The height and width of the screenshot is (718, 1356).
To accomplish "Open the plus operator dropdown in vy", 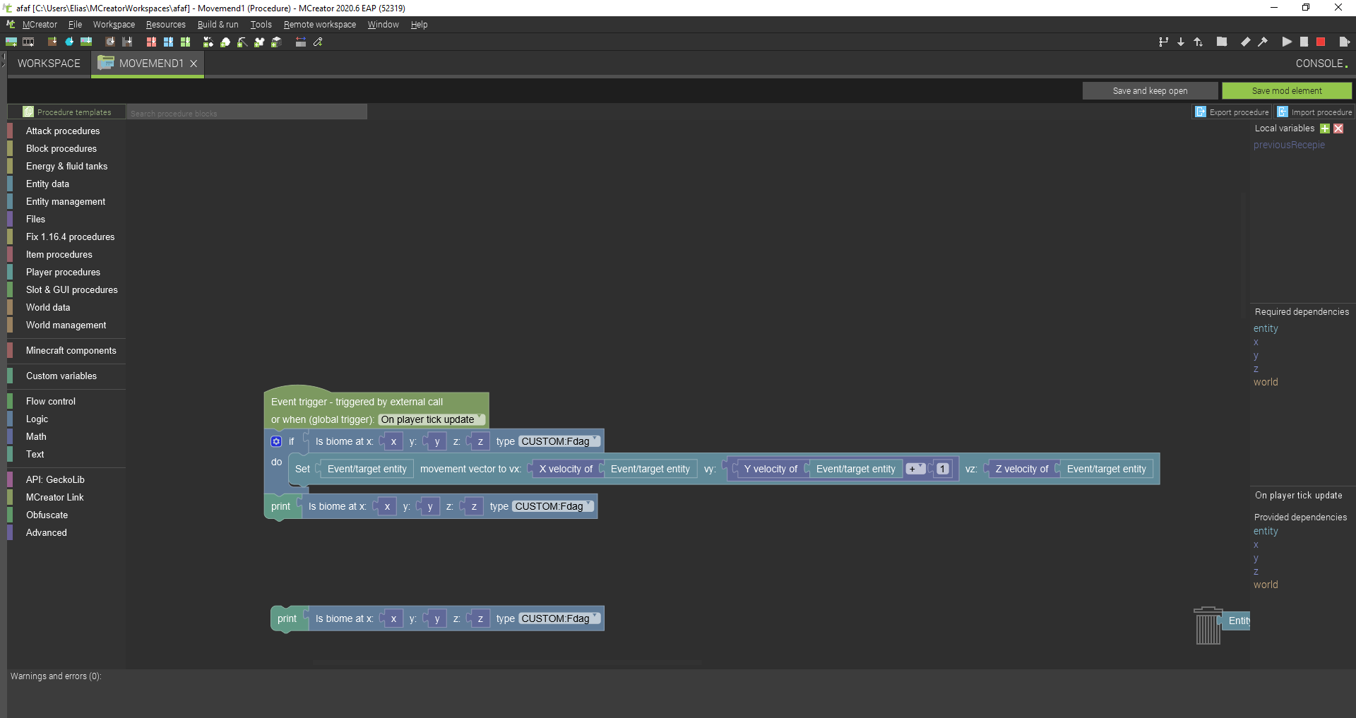I will tap(916, 469).
